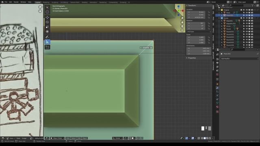
Task: Click the Rotation X value field
Action: (x=196, y=24)
